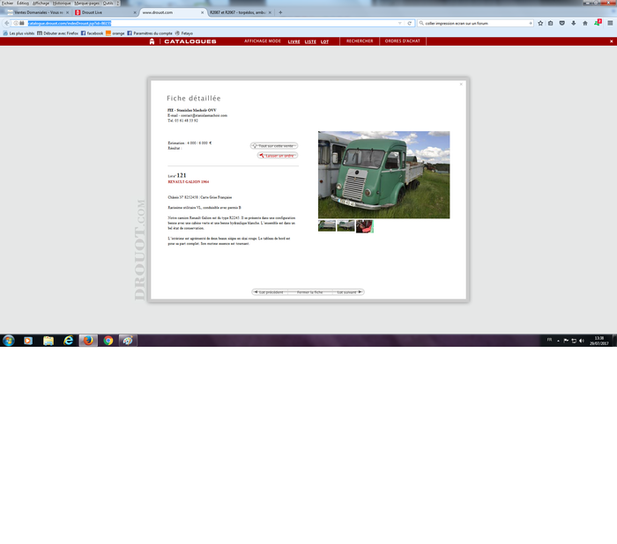Click the green notification icon with red badge
617x544 pixels.
(x=598, y=22)
